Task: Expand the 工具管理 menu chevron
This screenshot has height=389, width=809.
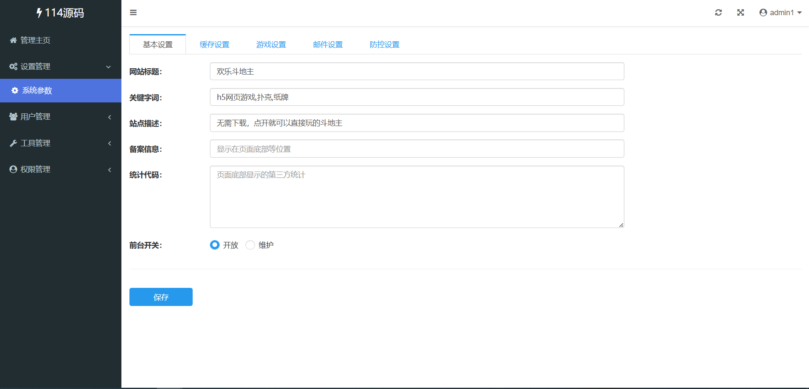Action: click(x=110, y=143)
